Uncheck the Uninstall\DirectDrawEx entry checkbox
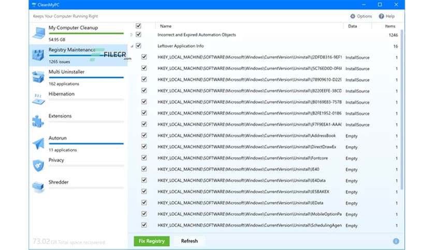 tap(144, 147)
